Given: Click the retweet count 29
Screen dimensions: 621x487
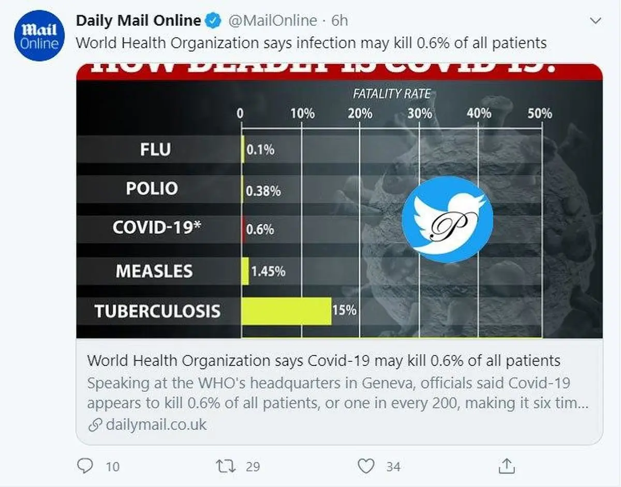Looking at the screenshot, I should [x=253, y=467].
